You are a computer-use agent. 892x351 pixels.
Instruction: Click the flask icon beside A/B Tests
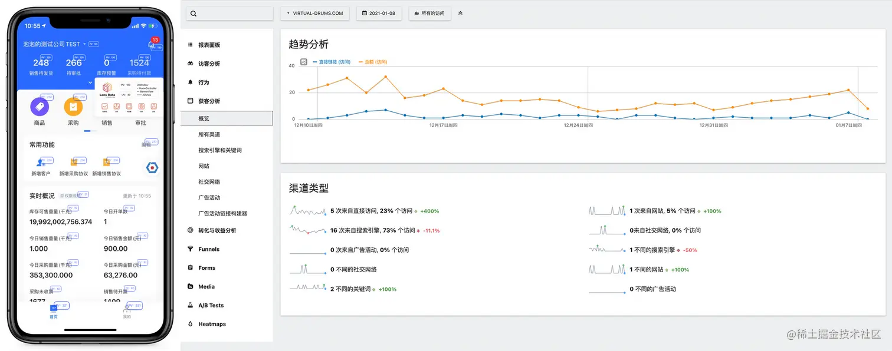190,306
